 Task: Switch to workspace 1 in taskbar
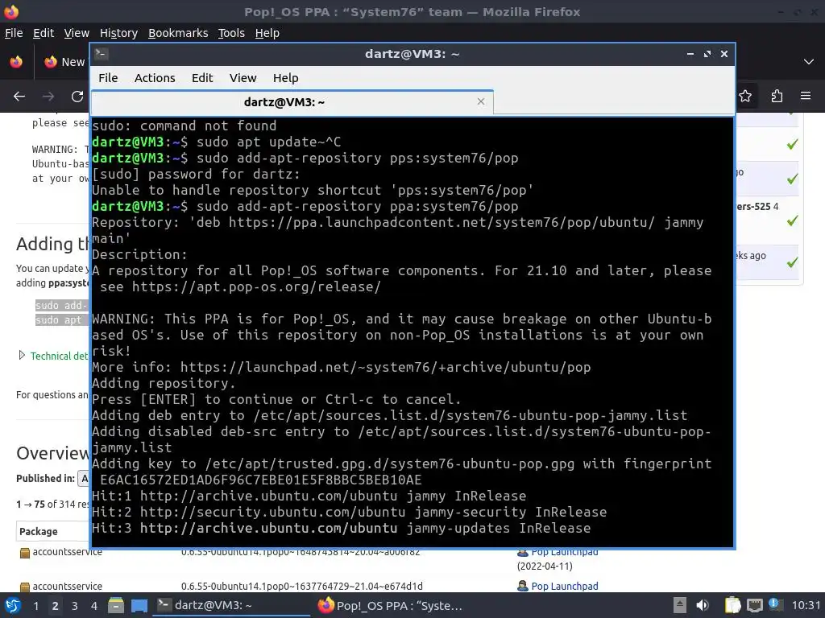point(35,606)
